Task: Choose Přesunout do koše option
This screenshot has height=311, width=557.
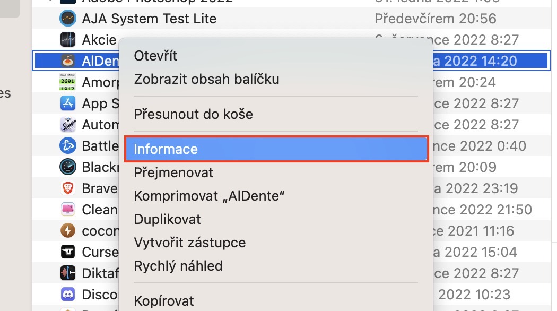Action: (x=193, y=114)
